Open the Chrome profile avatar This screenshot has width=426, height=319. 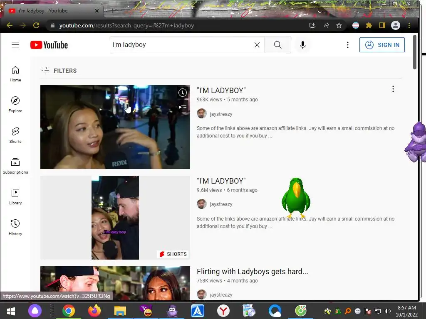tap(396, 25)
